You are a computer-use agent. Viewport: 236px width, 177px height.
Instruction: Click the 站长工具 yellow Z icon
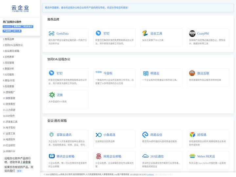click(x=145, y=33)
